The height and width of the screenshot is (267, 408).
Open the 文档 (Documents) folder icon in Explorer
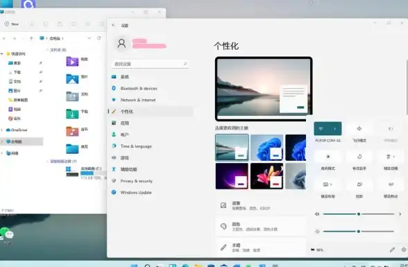tap(72, 96)
